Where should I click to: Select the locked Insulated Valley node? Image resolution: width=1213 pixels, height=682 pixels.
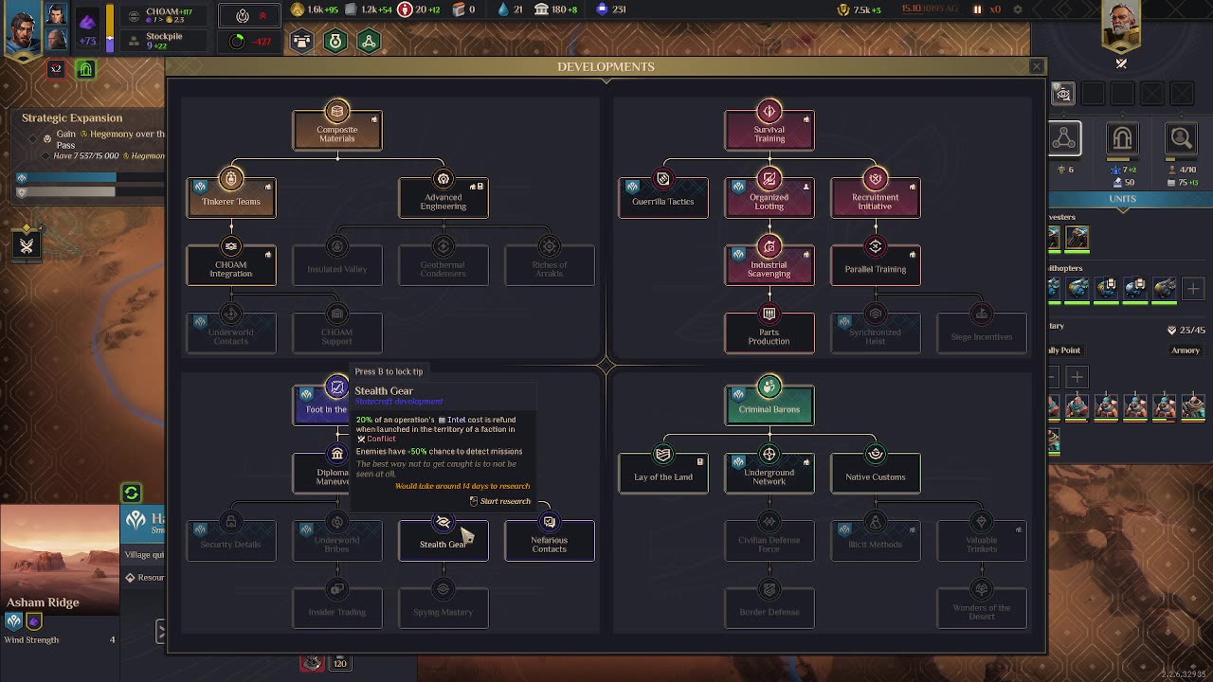click(x=337, y=265)
